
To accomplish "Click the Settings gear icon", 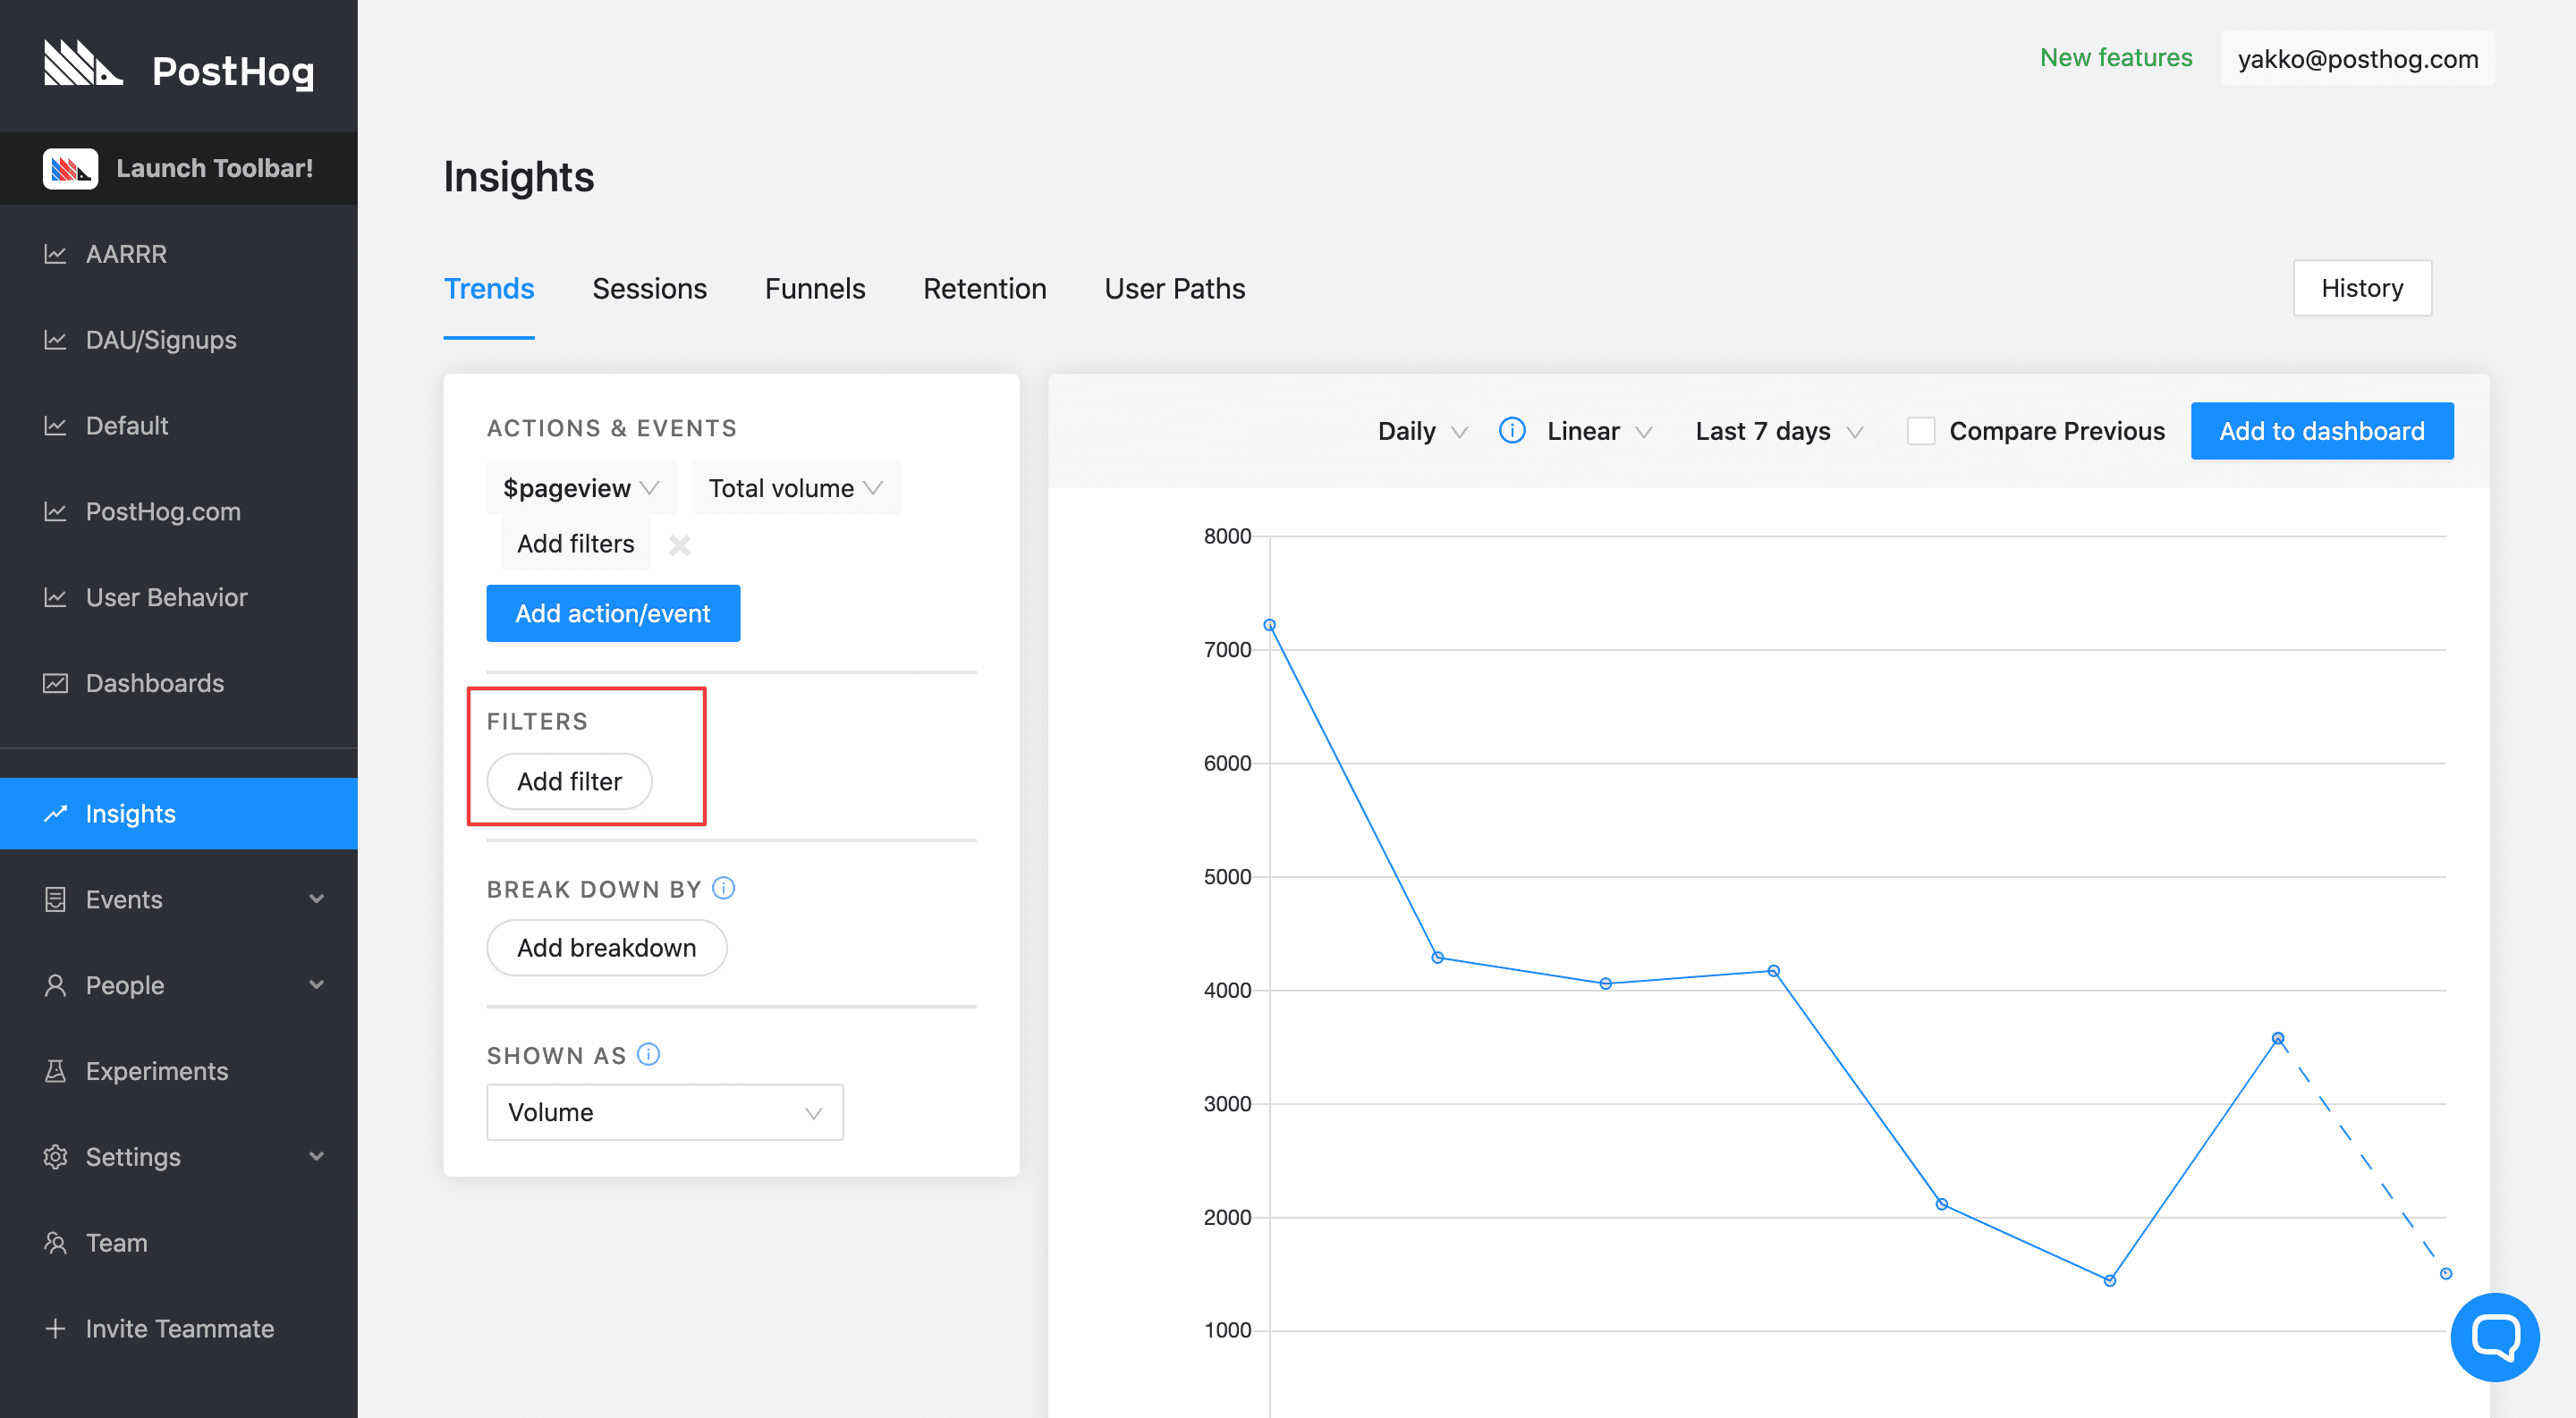I will [55, 1157].
